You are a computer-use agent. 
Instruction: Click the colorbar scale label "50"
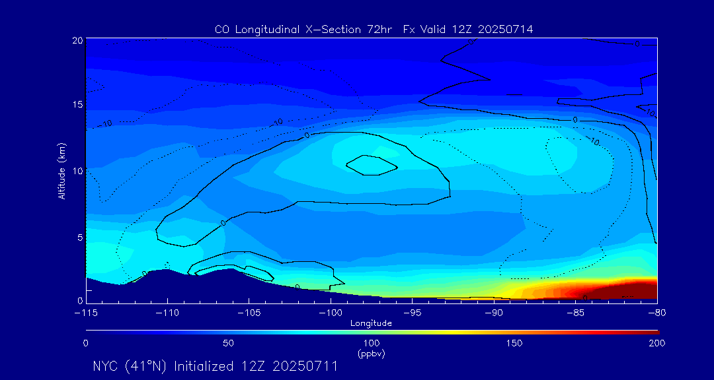[228, 343]
